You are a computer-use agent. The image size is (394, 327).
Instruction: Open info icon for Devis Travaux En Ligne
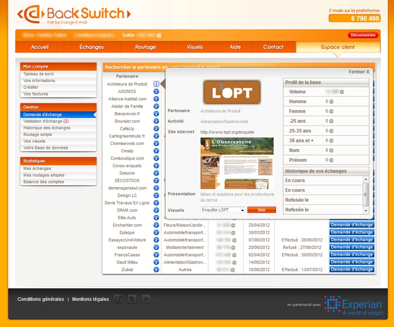coord(156,202)
